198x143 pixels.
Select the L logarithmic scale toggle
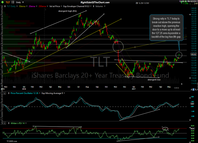click(193, 90)
